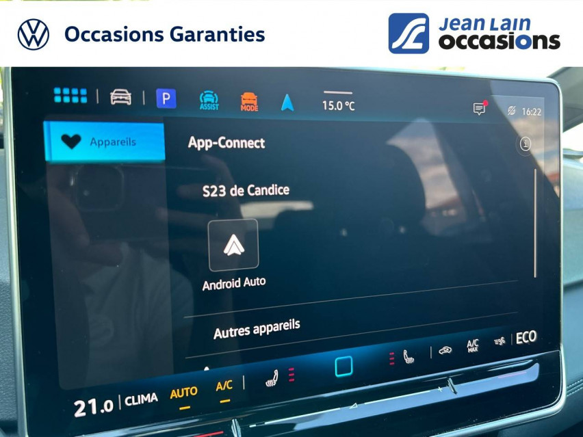583x437 pixels.
Task: Tap the muted-connection status icon beside the clock
Action: (x=512, y=110)
